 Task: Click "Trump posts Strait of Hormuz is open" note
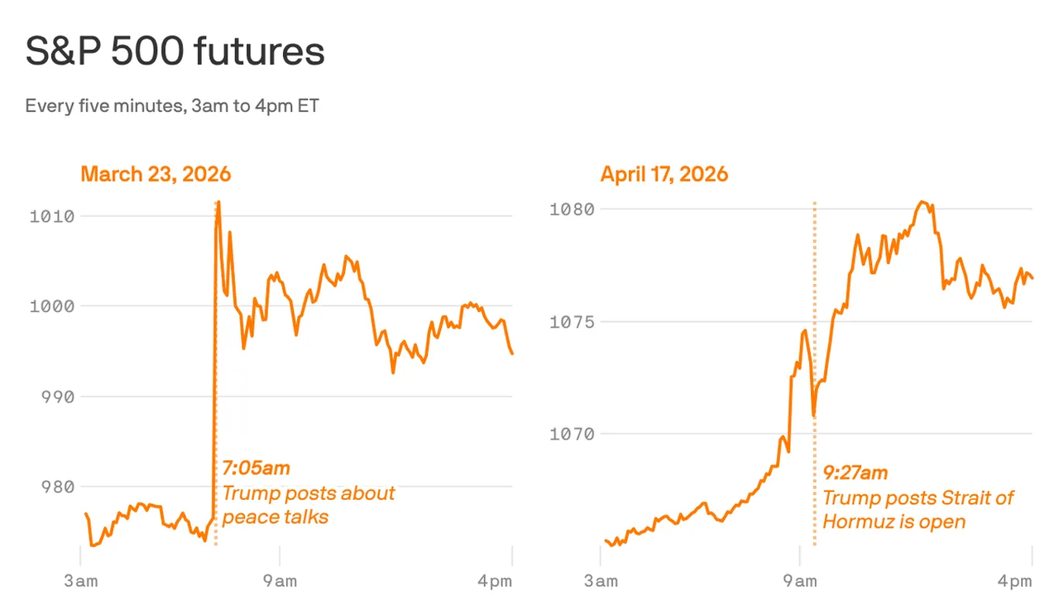point(917,510)
